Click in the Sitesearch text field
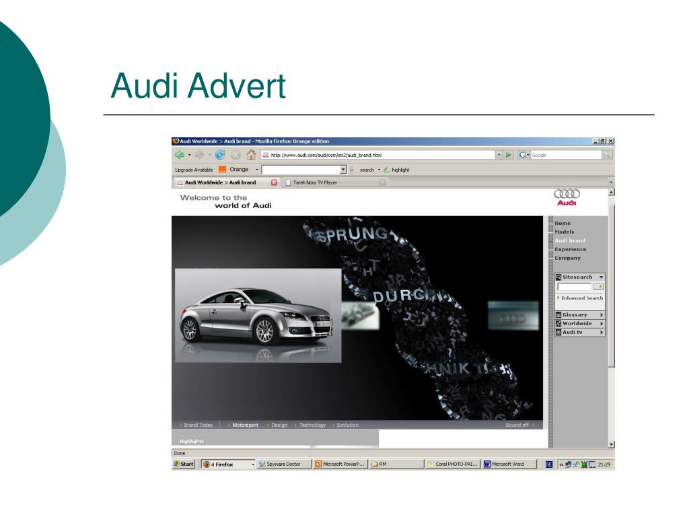This screenshot has width=689, height=517. point(575,286)
